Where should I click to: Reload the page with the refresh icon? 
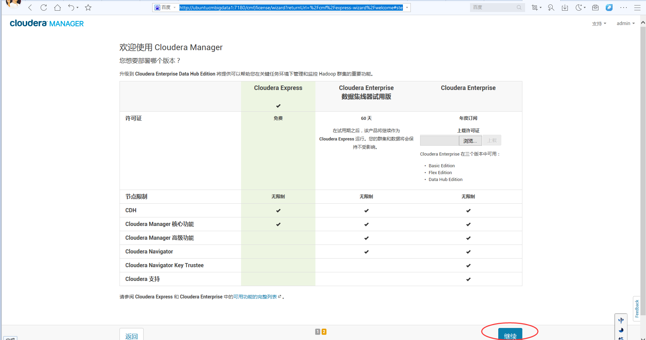(x=43, y=8)
